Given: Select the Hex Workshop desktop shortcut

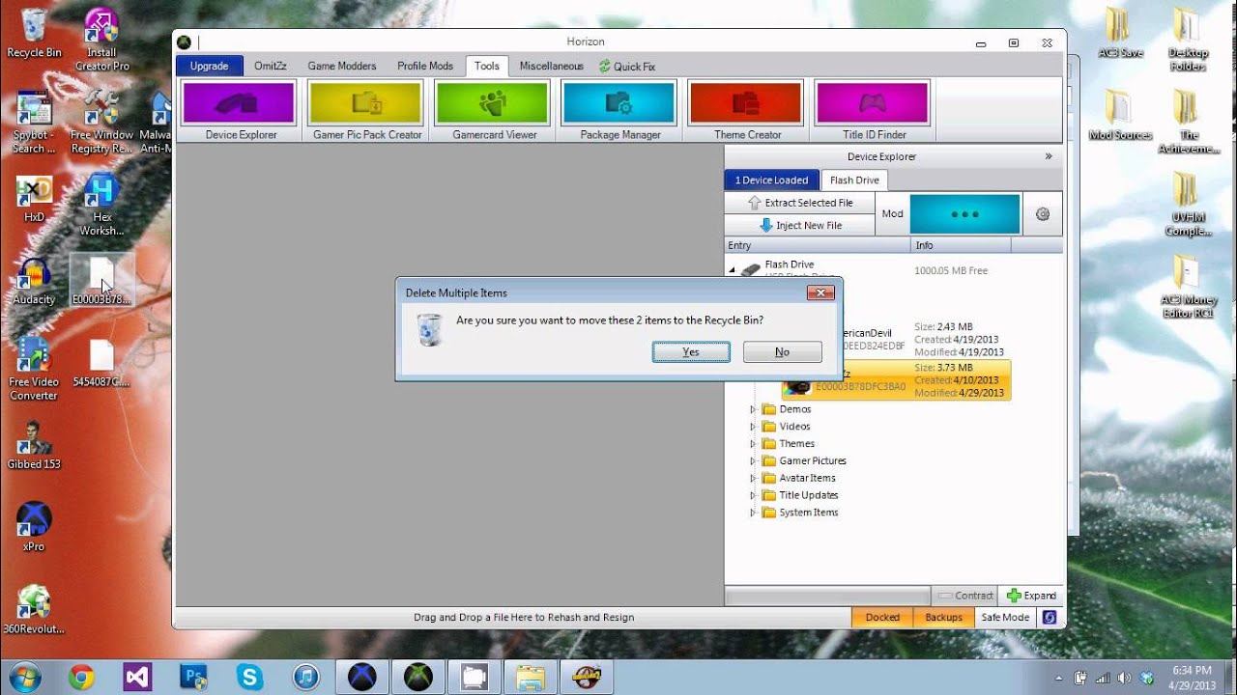Looking at the screenshot, I should 102,205.
